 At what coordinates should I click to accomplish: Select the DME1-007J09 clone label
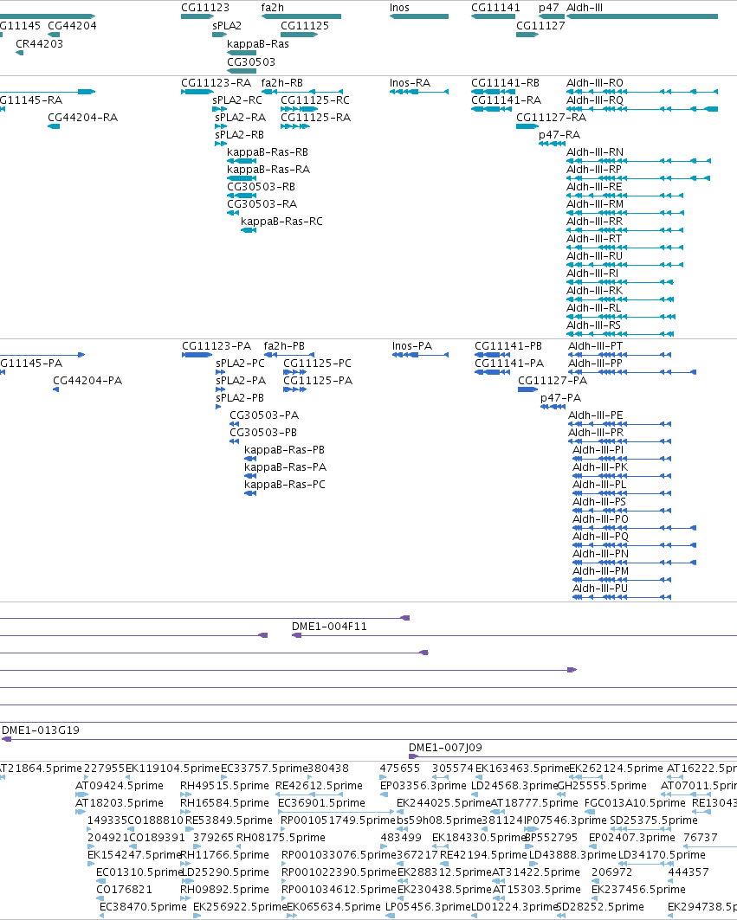pyautogui.click(x=445, y=748)
